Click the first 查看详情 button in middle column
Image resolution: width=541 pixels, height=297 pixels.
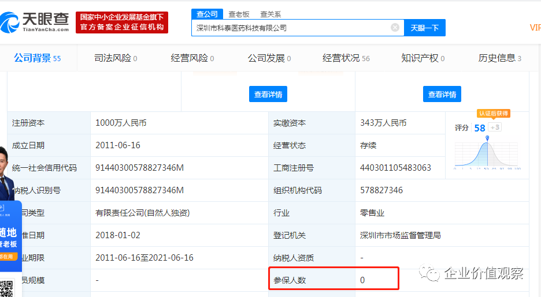tap(268, 94)
